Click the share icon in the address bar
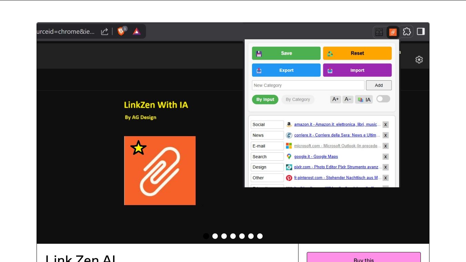466x262 pixels. (x=104, y=32)
